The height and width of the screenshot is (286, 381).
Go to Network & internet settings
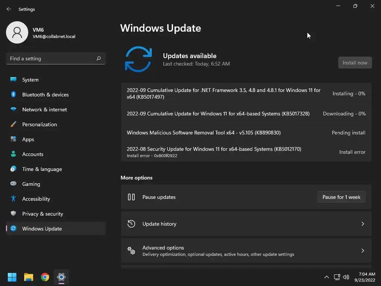click(x=56, y=109)
